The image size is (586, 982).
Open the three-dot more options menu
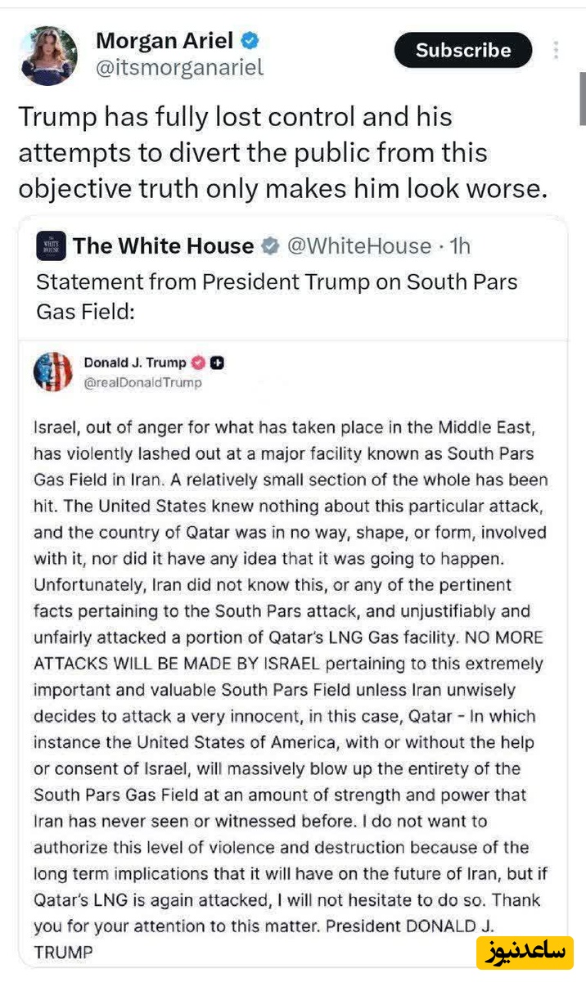click(x=557, y=50)
